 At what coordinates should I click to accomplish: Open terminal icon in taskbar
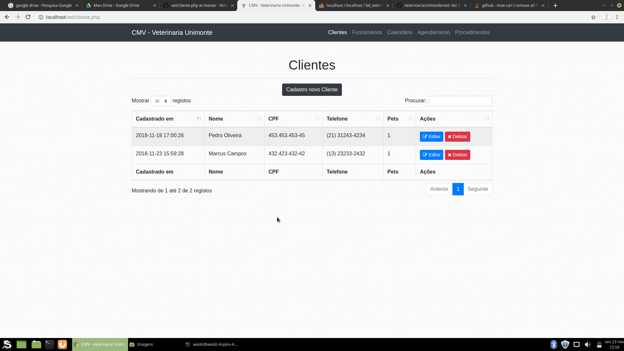49,344
